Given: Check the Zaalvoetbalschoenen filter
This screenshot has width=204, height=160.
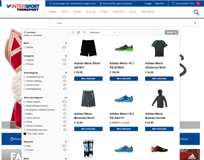Looking at the screenshot, I should pyautogui.click(x=25, y=106).
